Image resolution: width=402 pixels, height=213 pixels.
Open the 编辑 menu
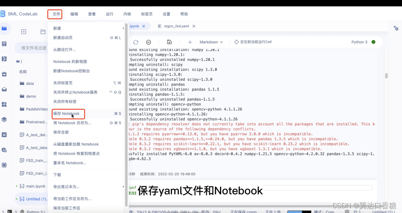click(74, 14)
